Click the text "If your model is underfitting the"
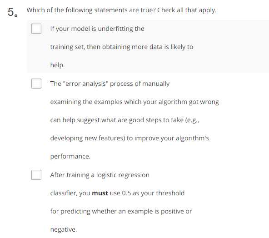The width and height of the screenshot is (269, 238). click(x=97, y=29)
